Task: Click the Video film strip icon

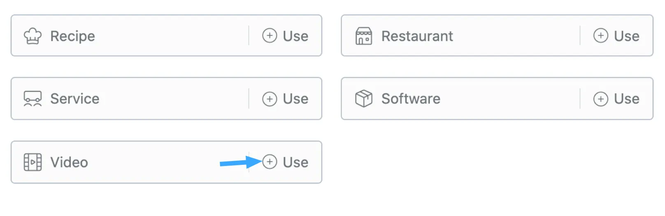Action: click(x=33, y=162)
